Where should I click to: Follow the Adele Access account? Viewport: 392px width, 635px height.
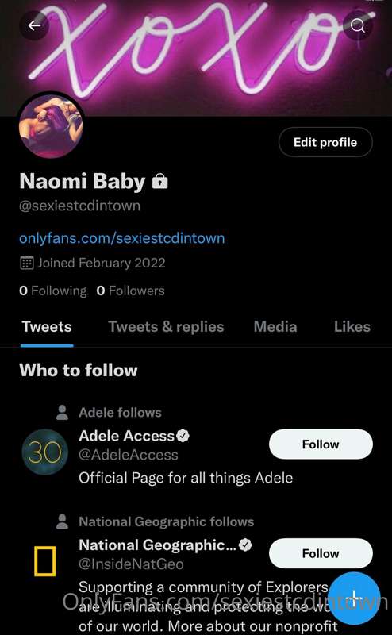tap(321, 444)
